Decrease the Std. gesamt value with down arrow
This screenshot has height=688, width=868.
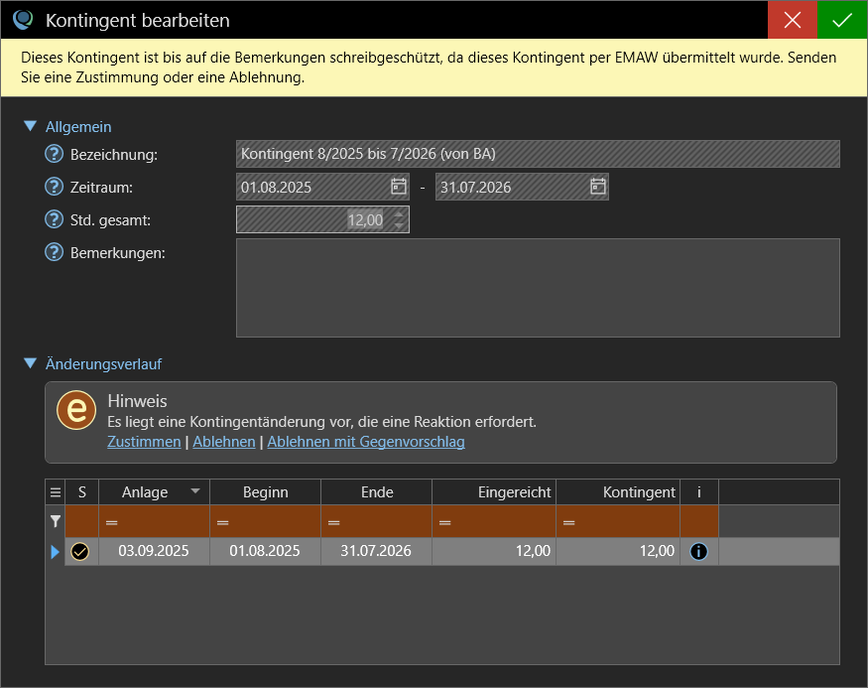click(x=399, y=225)
